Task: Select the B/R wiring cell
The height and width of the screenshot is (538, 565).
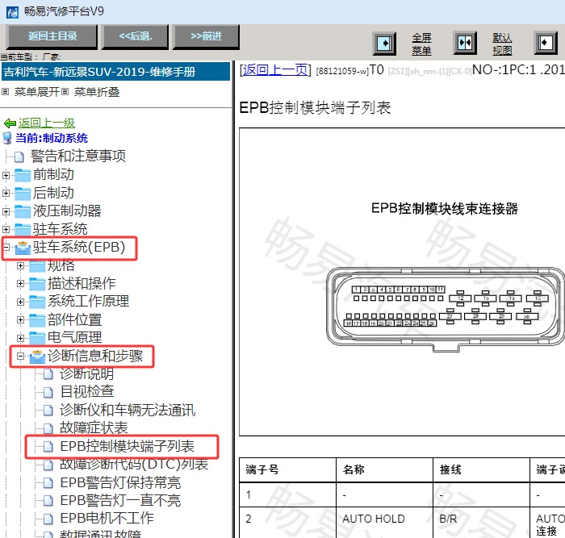Action: [481, 523]
